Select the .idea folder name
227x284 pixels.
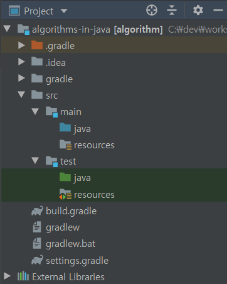(x=56, y=62)
